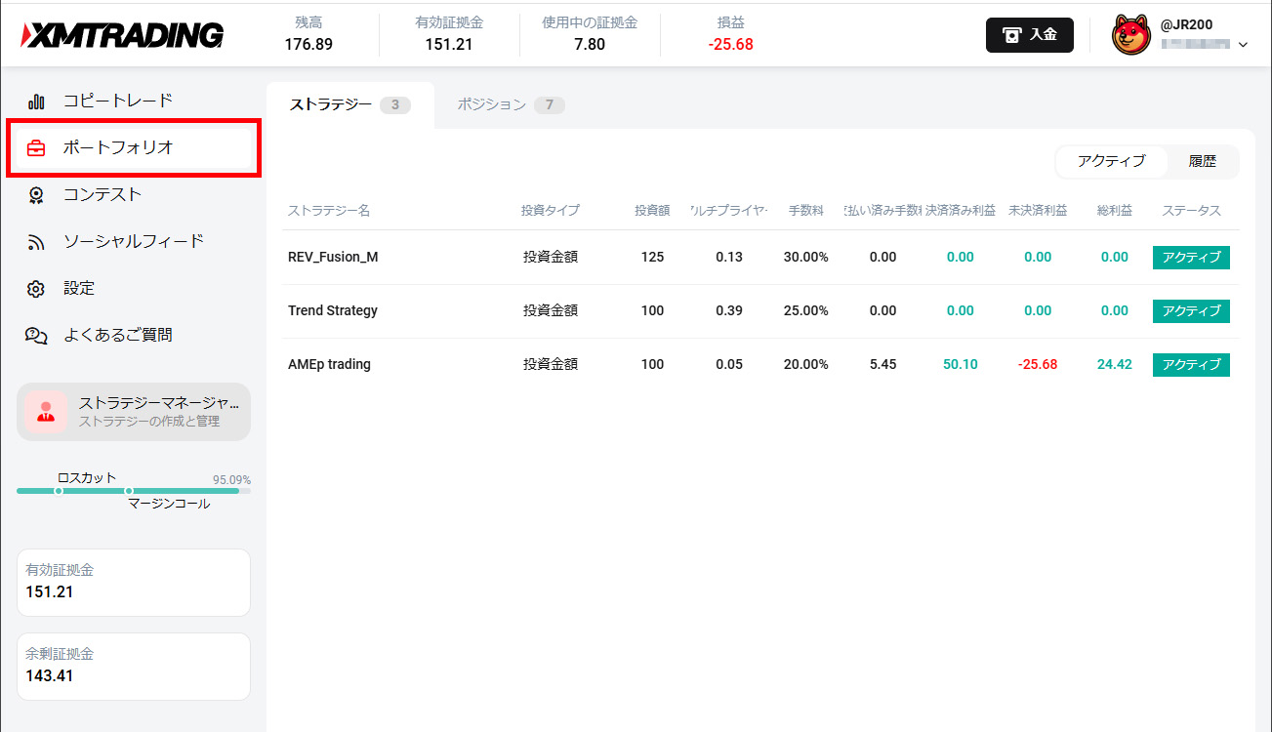
Task: Open 設定 in the sidebar
Action: (79, 289)
